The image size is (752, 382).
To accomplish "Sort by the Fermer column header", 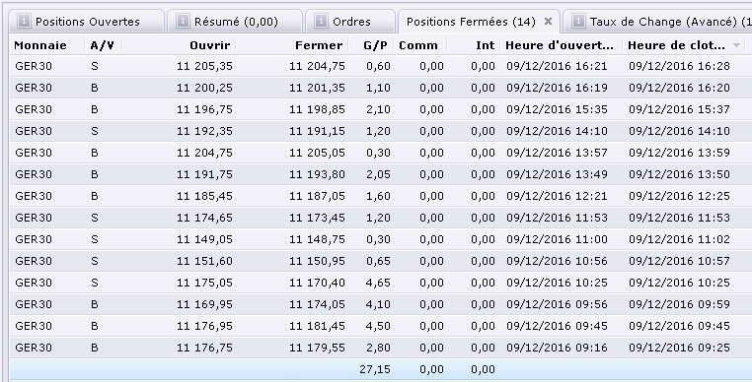I will click(319, 45).
